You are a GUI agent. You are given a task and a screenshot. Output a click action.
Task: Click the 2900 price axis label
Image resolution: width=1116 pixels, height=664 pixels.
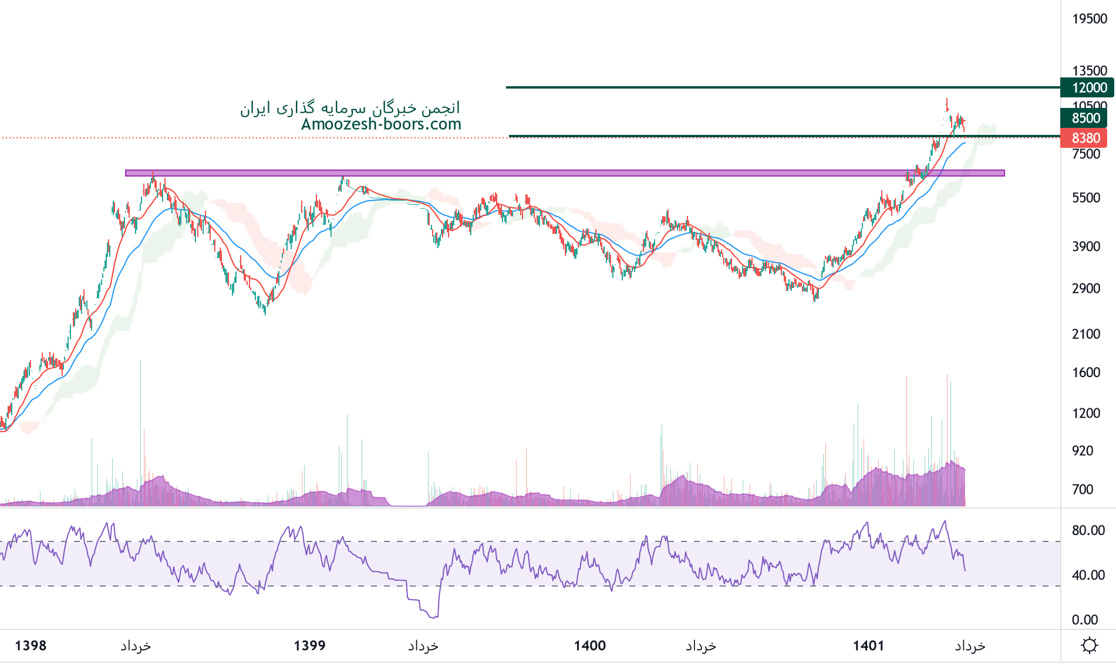tap(1085, 289)
